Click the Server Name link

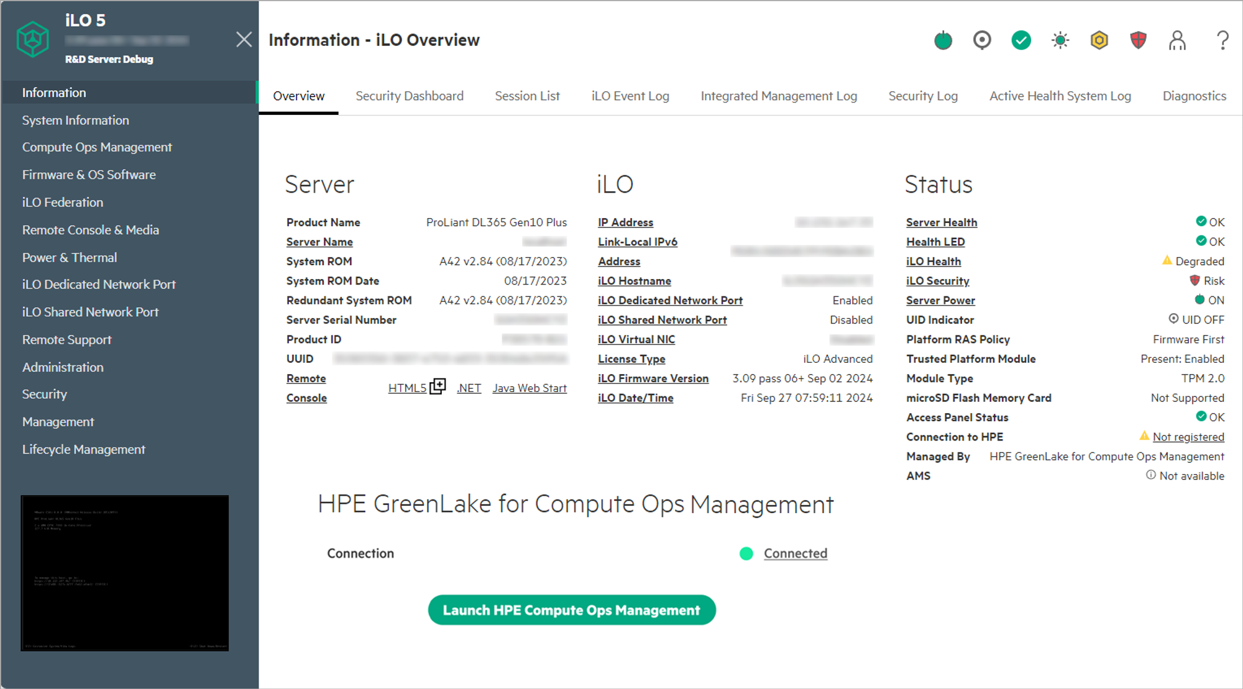(319, 242)
